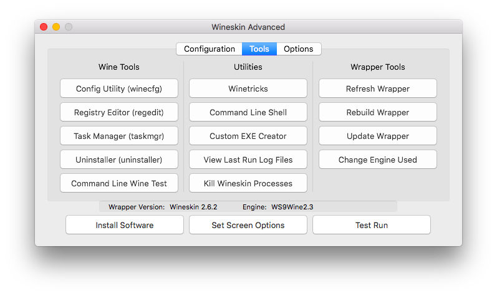Image resolution: width=497 pixels, height=296 pixels.
Task: Click Refresh Wrapper button
Action: click(x=378, y=88)
